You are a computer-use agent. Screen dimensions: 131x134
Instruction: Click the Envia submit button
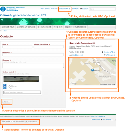[x=6, y=102]
